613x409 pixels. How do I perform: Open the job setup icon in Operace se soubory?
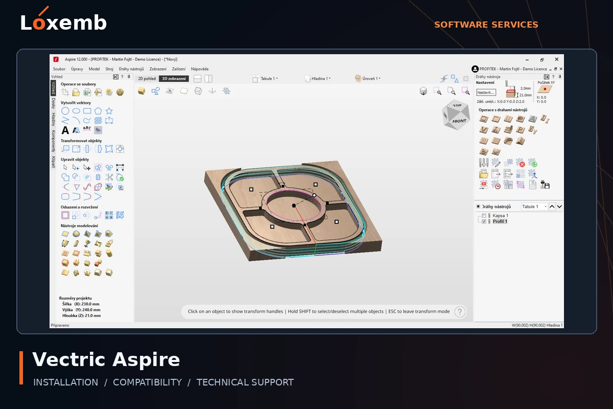tap(65, 92)
